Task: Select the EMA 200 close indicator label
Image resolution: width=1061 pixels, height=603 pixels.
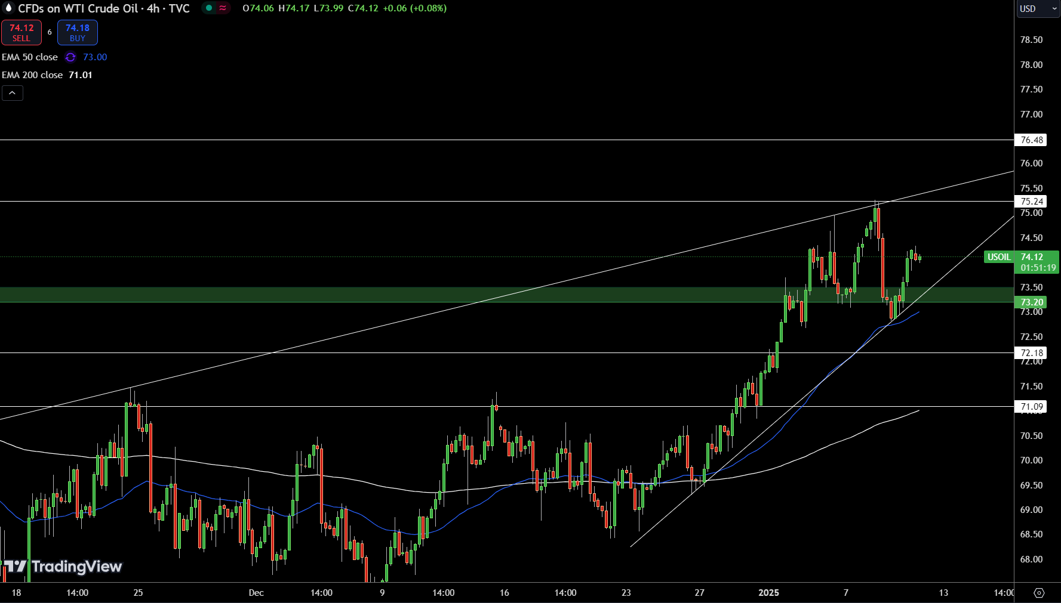Action: click(32, 75)
